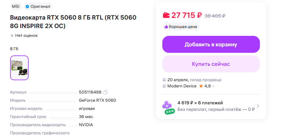Expand seller rating details with the chevron by 4,8
282x135 pixels.
[x=214, y=86]
